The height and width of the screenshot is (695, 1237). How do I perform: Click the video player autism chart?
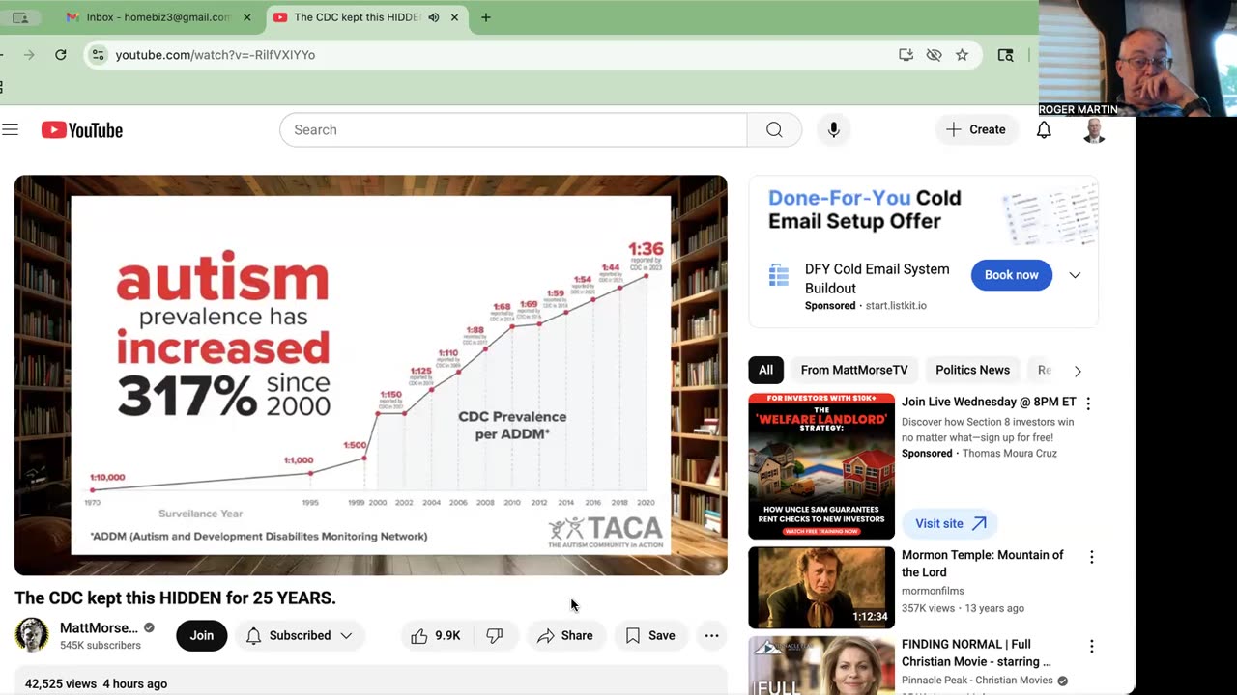click(x=370, y=375)
